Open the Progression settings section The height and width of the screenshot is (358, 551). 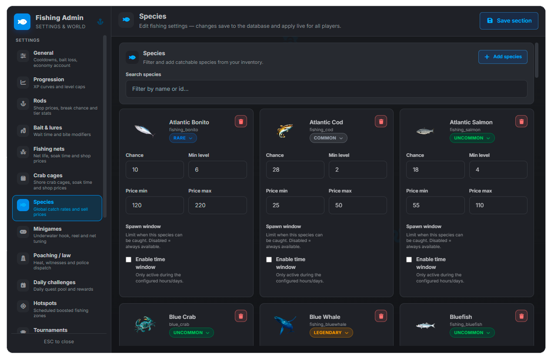click(x=57, y=83)
